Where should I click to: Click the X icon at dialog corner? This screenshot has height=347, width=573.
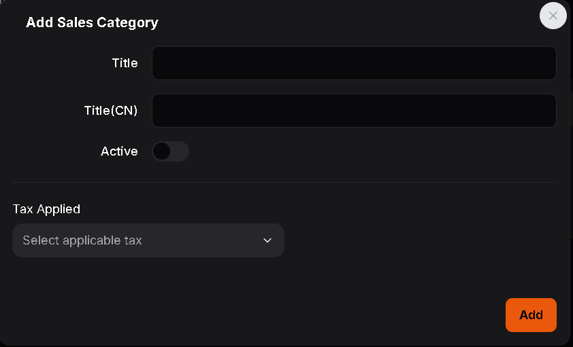(553, 16)
